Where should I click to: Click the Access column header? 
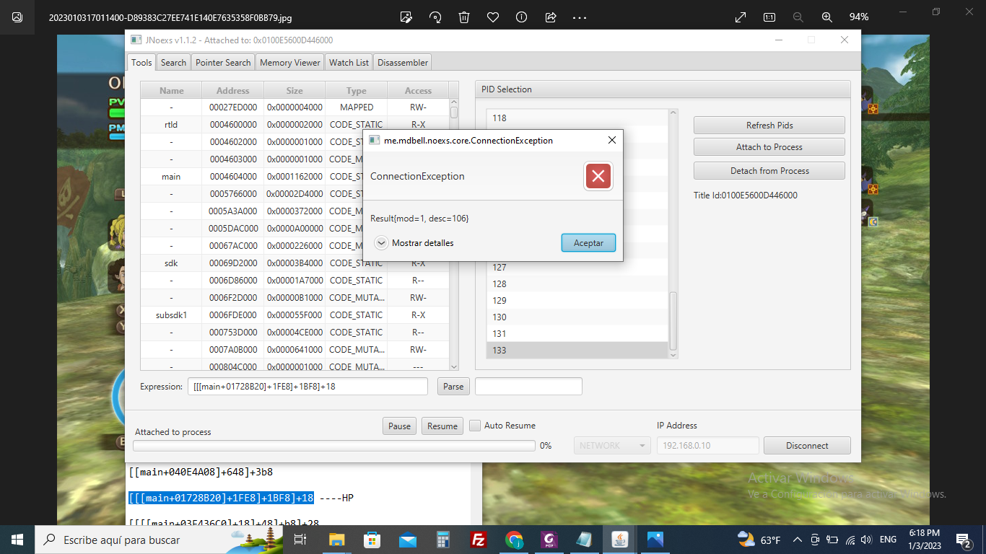pos(418,90)
